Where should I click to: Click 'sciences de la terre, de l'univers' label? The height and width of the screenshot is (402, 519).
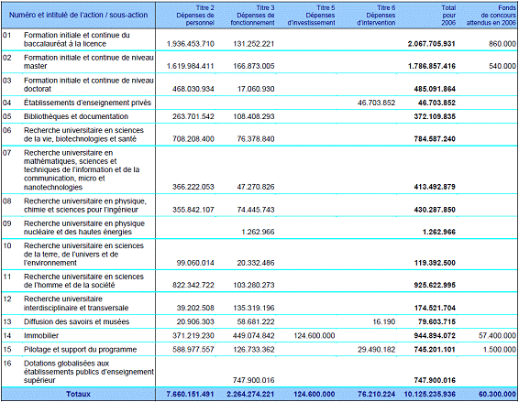click(83, 255)
